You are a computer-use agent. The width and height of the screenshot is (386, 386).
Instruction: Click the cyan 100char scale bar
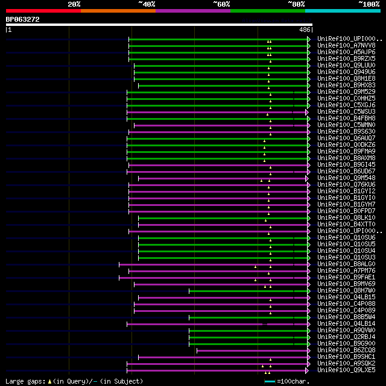[x=270, y=382]
